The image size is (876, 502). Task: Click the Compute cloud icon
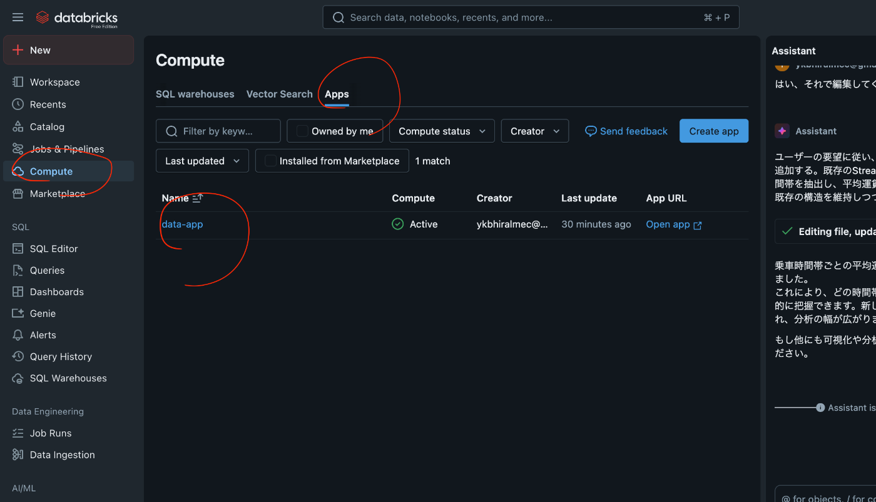(18, 171)
